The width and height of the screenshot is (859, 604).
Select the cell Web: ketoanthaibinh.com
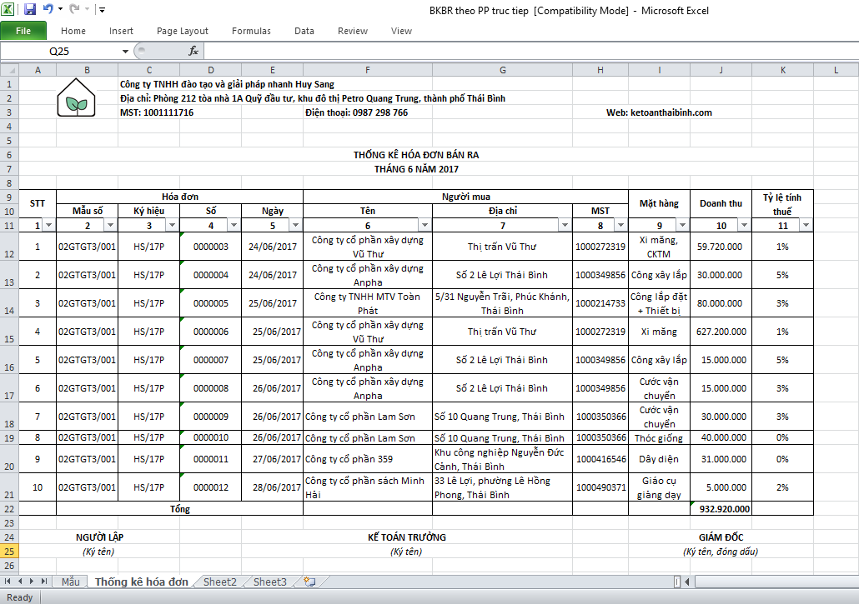[659, 112]
